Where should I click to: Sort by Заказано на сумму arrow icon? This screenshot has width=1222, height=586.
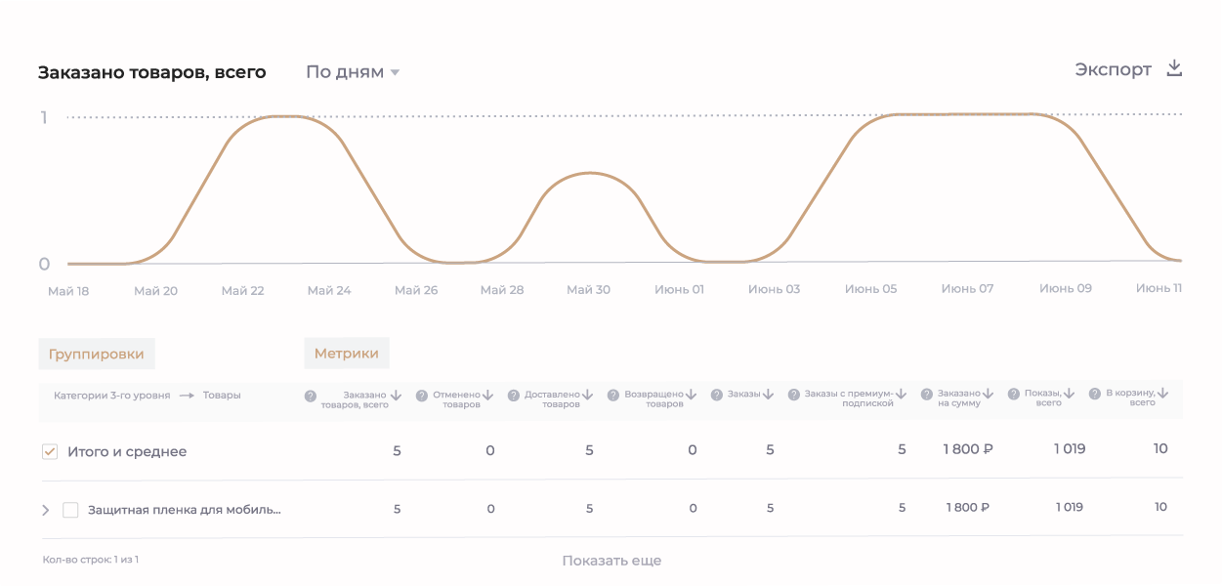(x=988, y=395)
